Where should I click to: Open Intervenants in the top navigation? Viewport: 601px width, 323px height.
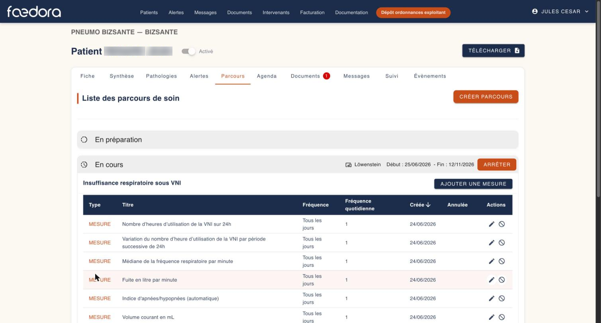(x=276, y=12)
